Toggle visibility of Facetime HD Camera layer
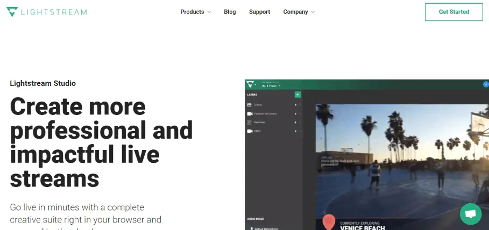The width and height of the screenshot is (489, 230). 296,114
